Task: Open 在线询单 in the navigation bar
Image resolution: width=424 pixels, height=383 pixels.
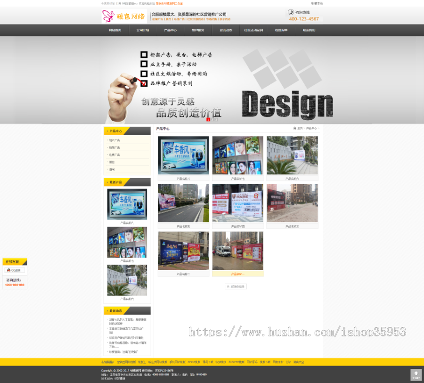Action: click(281, 30)
